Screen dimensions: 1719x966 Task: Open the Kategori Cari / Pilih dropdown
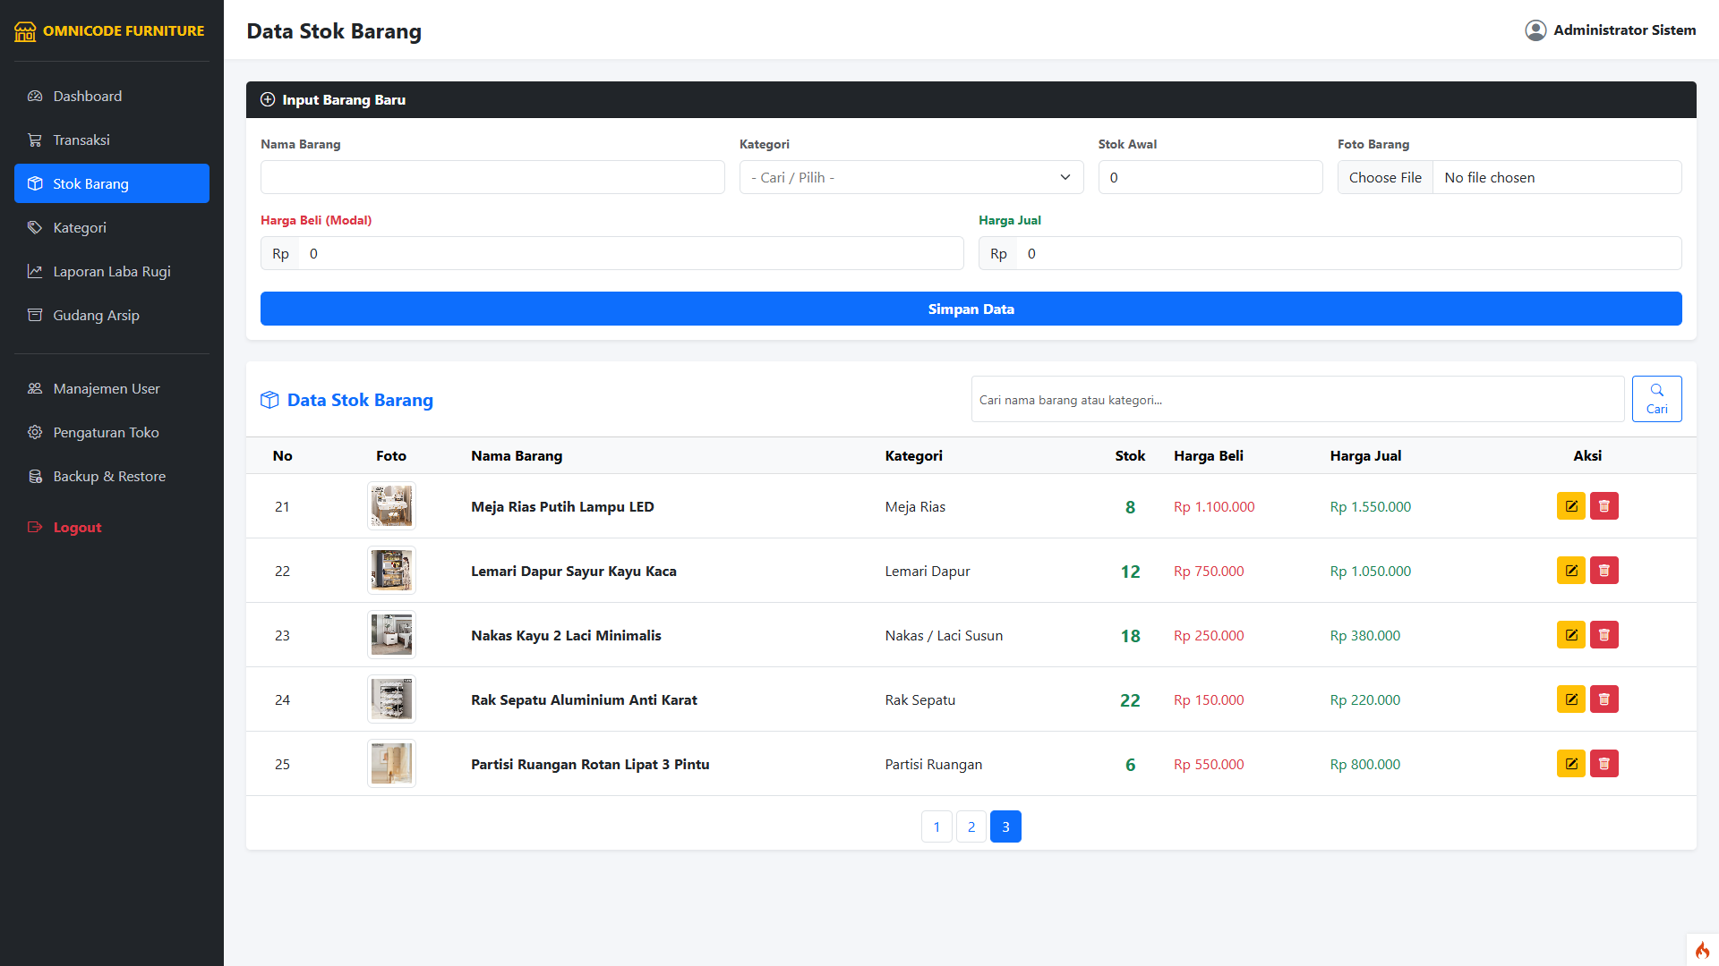tap(911, 177)
